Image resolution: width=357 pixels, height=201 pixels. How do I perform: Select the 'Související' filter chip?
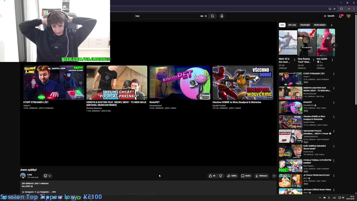point(305,25)
